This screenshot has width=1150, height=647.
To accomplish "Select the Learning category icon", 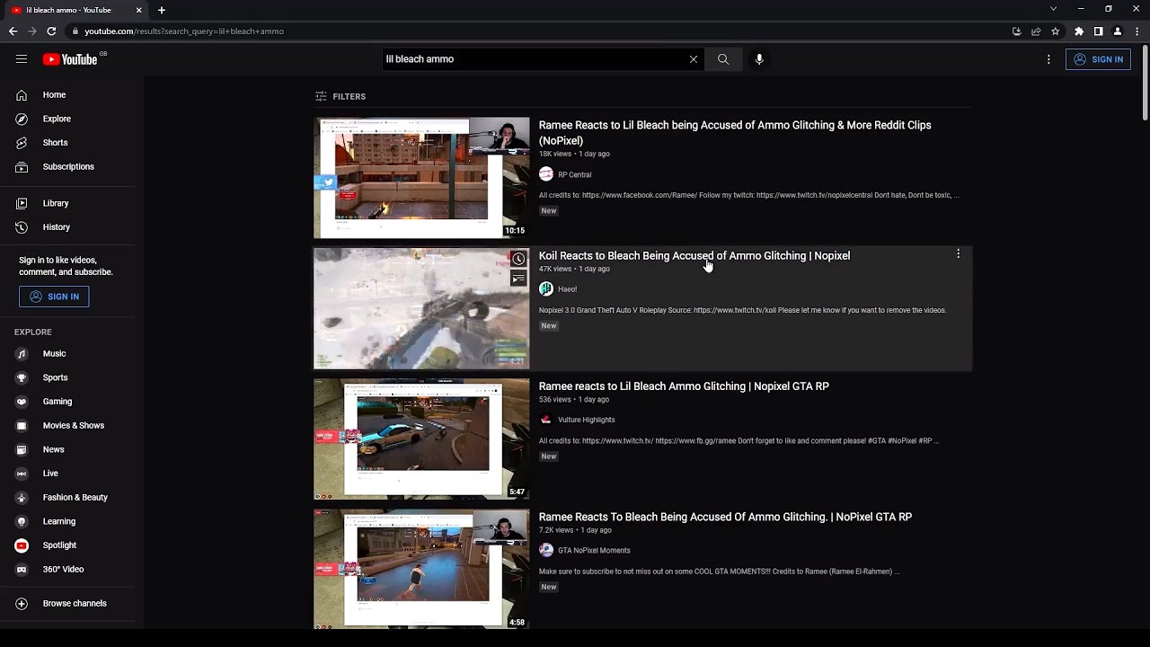I will [x=22, y=521].
